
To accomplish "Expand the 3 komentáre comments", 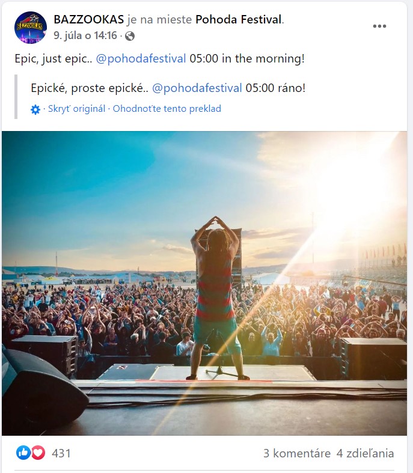I will point(297,453).
